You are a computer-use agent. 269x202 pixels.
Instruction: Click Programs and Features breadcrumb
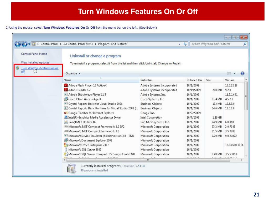click(x=113, y=44)
